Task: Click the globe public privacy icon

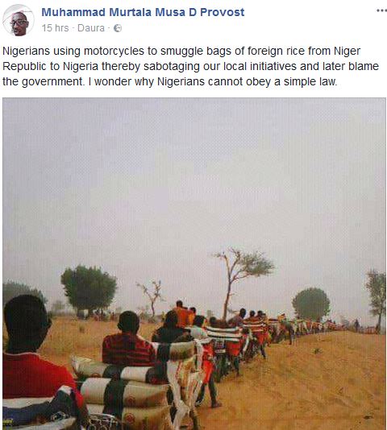Action: pos(118,28)
